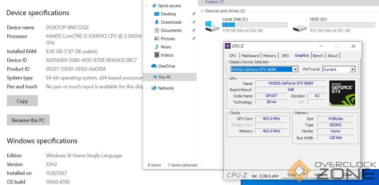Switch to the Mainboard tab in CPU-Z
The width and height of the screenshot is (379, 185).
point(250,56)
